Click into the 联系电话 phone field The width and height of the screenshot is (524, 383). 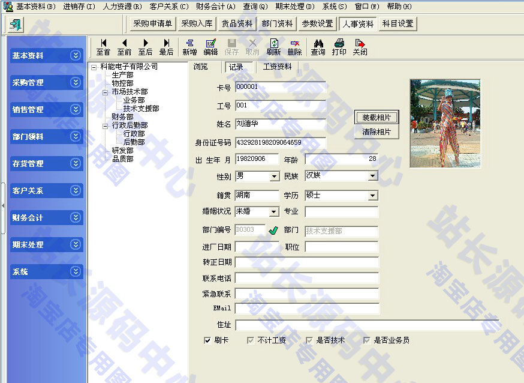click(307, 278)
